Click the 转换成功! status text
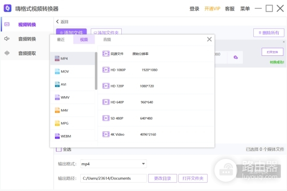The width and height of the screenshot is (287, 191). (x=277, y=62)
